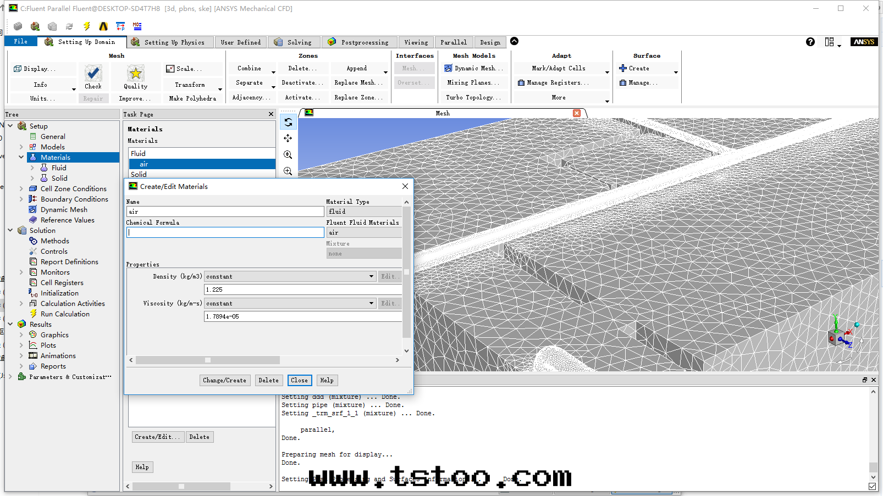Click the yellow lightning bolt toolbar icon
Screen dimensions: 883x496
point(86,26)
